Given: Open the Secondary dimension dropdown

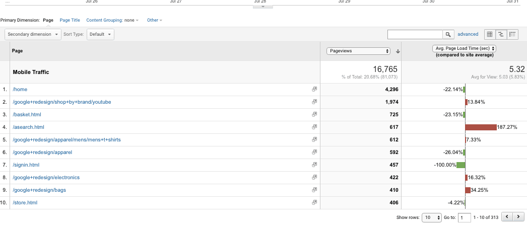Looking at the screenshot, I should tap(33, 34).
